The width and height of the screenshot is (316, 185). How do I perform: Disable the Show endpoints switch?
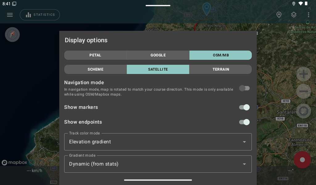point(244,122)
